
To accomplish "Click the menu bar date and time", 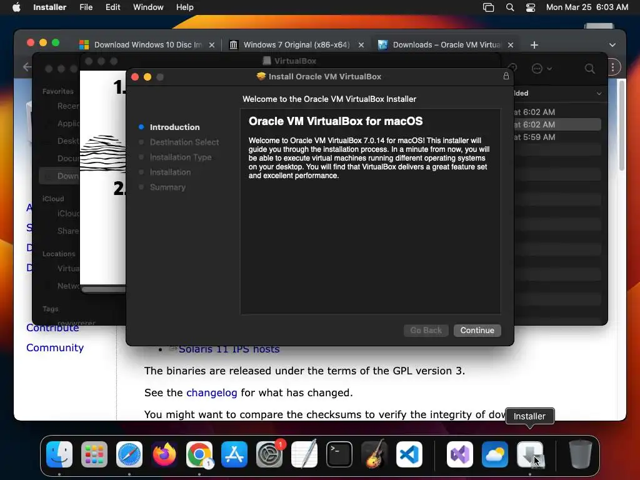I will pos(587,7).
